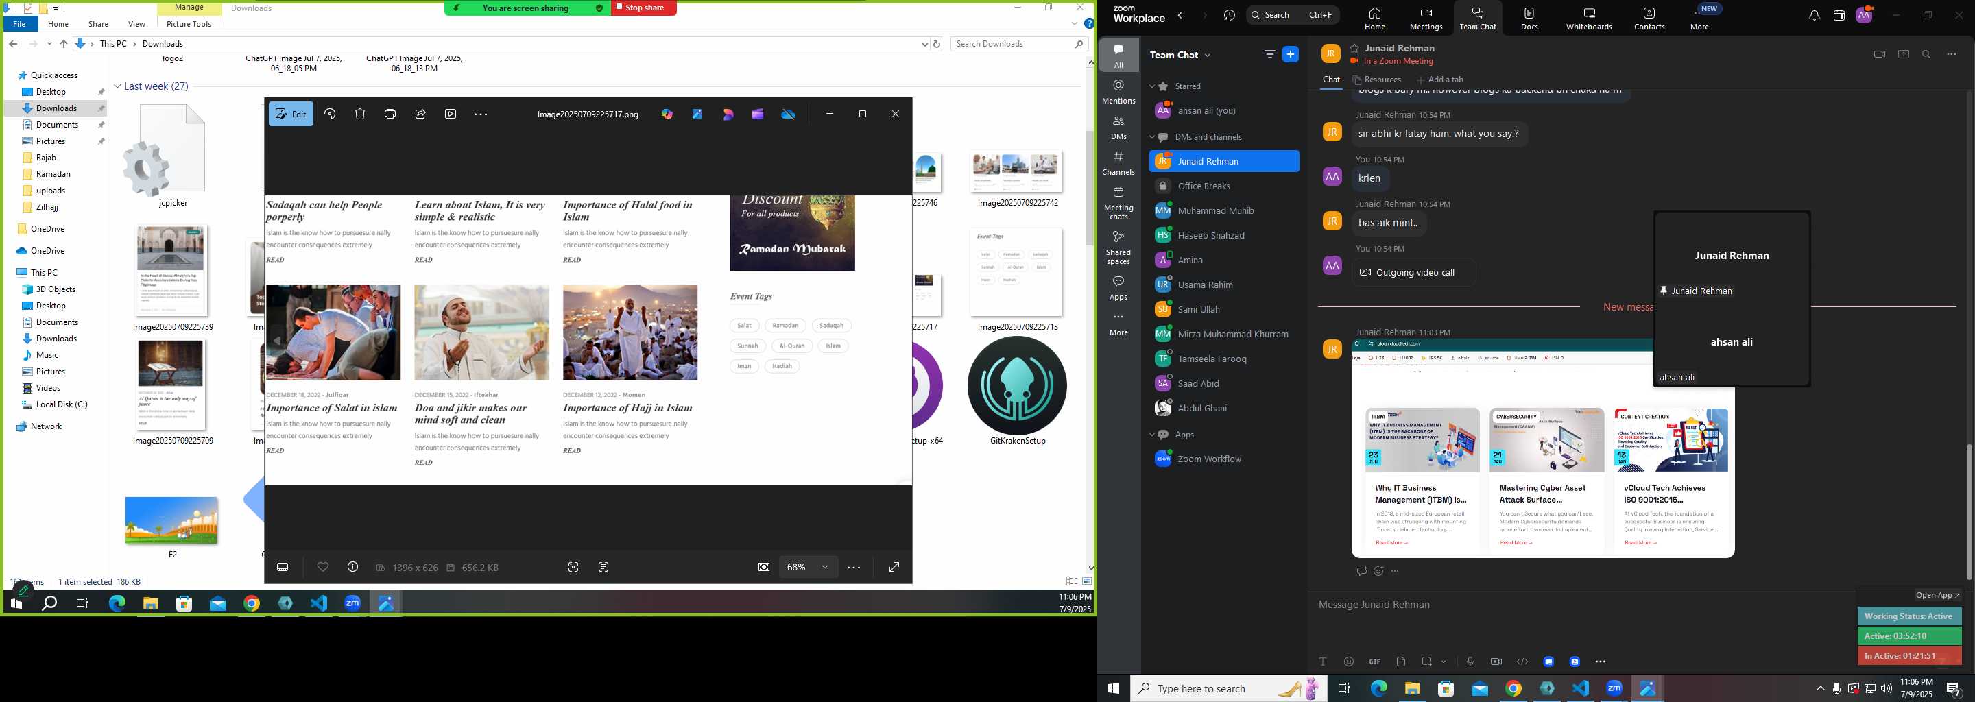Screen dimensions: 1975x702
Task: Collapse the Starred section
Action: click(1152, 86)
